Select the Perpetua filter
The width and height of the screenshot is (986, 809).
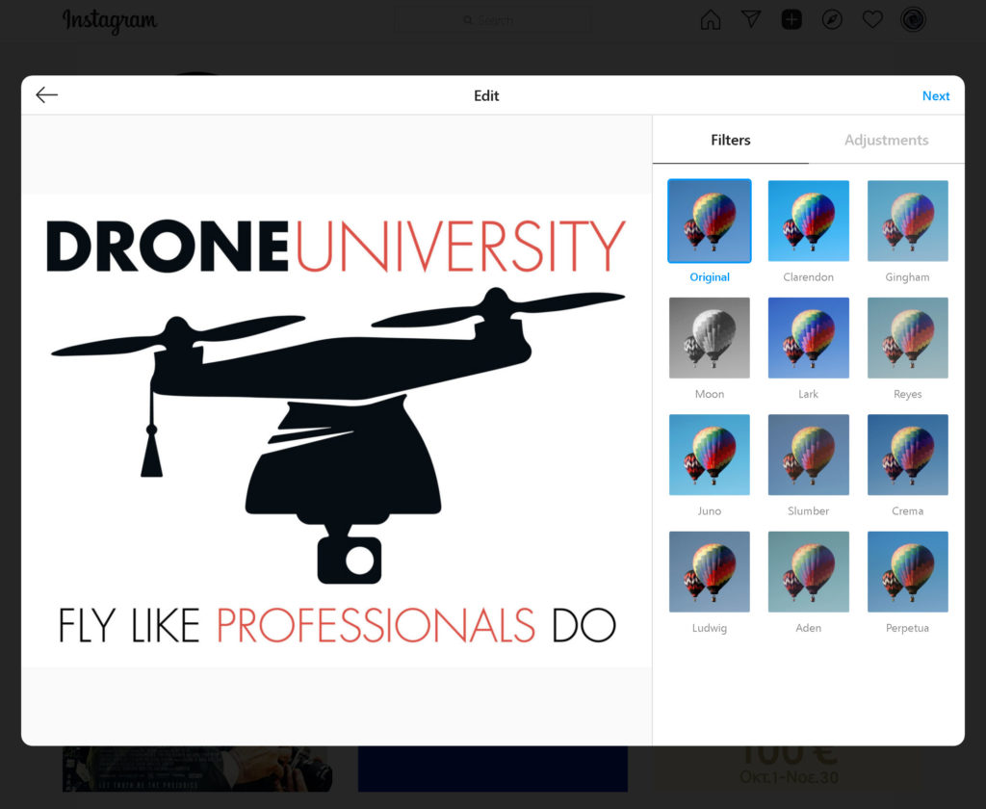907,572
